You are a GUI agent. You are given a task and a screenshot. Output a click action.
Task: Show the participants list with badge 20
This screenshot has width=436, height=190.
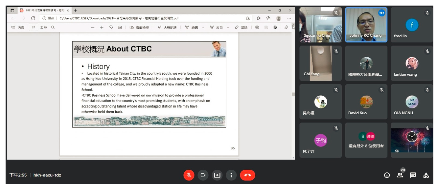400,175
